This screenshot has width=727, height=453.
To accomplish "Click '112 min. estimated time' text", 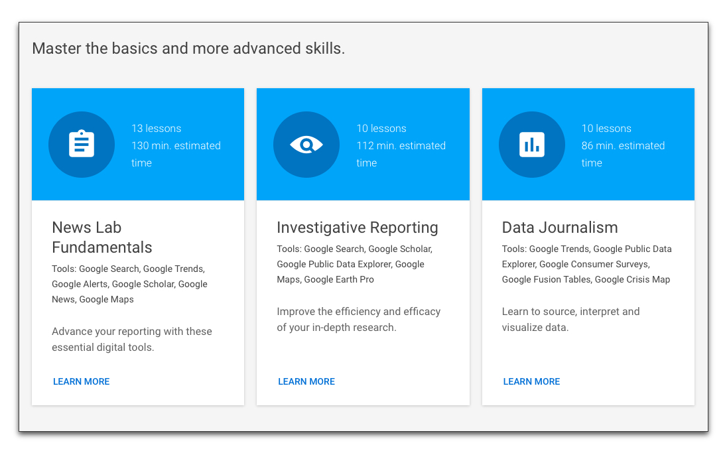I will 401,154.
